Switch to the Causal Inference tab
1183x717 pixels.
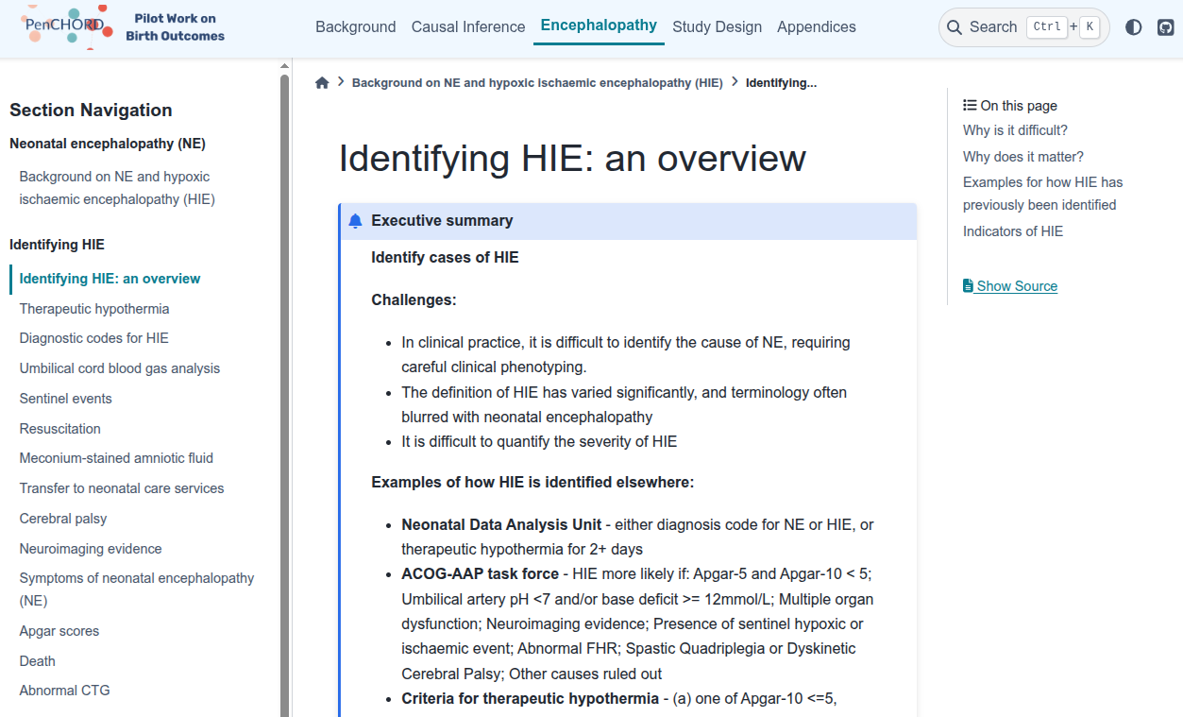pyautogui.click(x=468, y=27)
